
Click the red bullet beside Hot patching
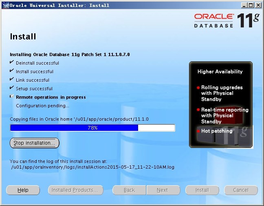coord(198,131)
